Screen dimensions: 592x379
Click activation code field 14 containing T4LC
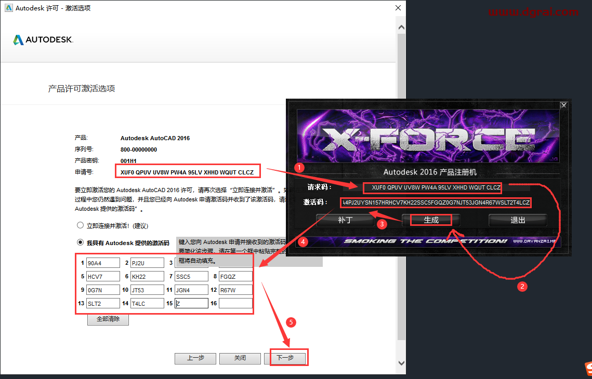click(x=147, y=303)
